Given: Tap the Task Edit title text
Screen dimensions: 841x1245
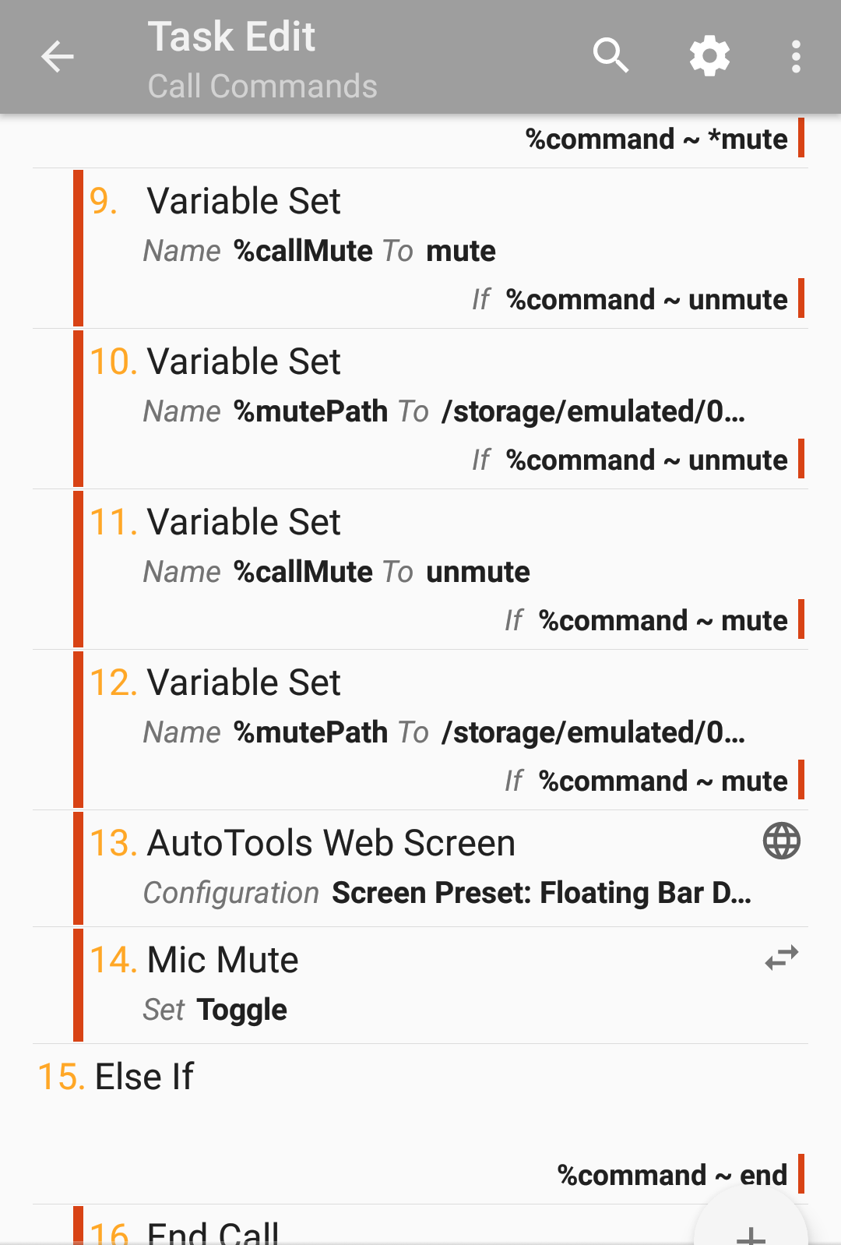Looking at the screenshot, I should 232,37.
